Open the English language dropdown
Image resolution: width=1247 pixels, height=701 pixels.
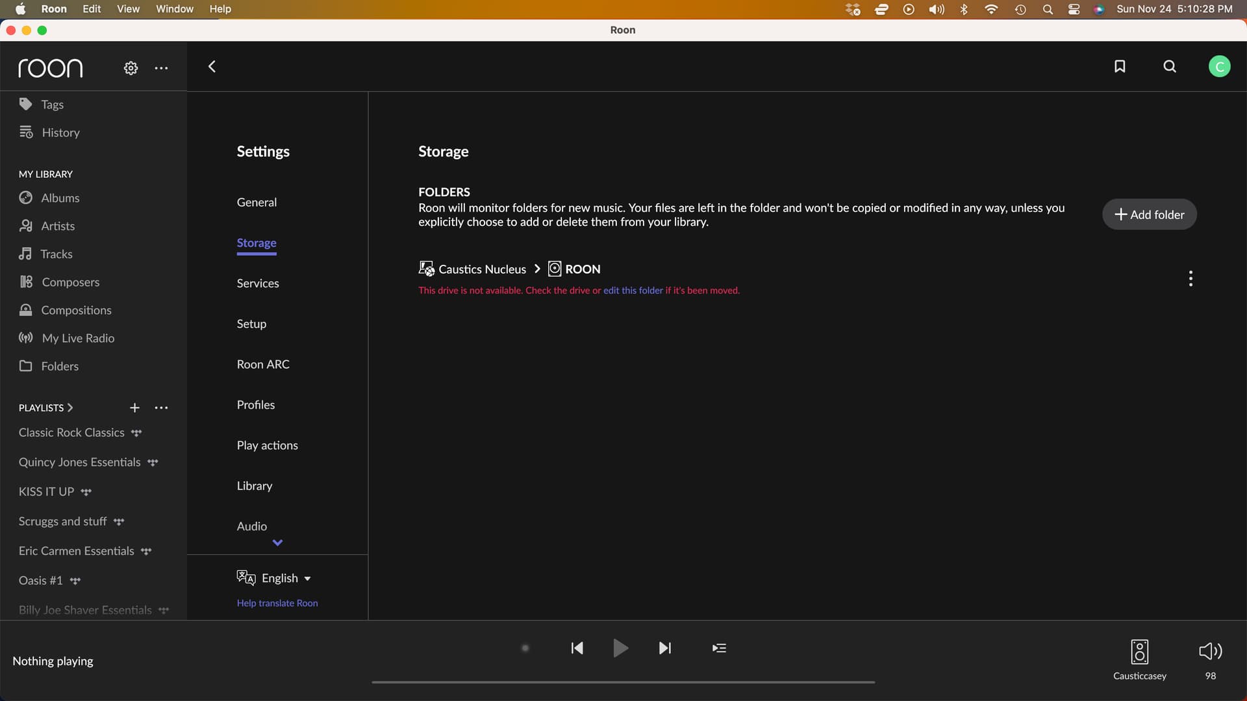tap(274, 578)
